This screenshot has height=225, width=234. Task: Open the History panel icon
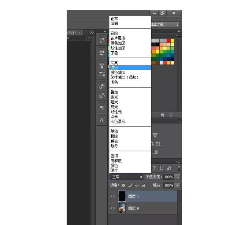pyautogui.click(x=102, y=40)
